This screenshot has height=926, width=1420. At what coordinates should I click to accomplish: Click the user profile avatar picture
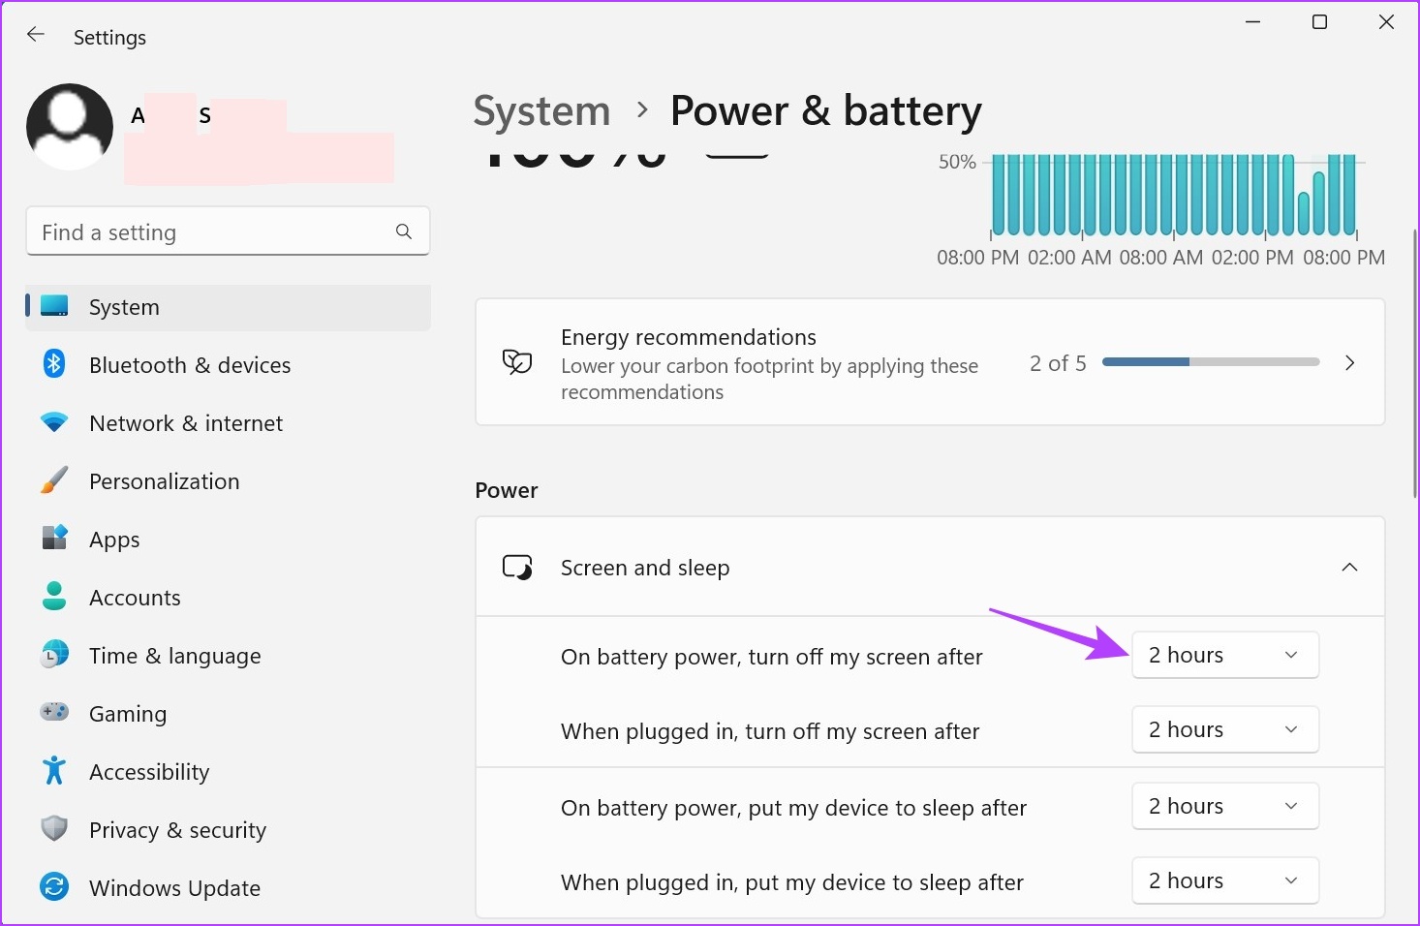70,127
